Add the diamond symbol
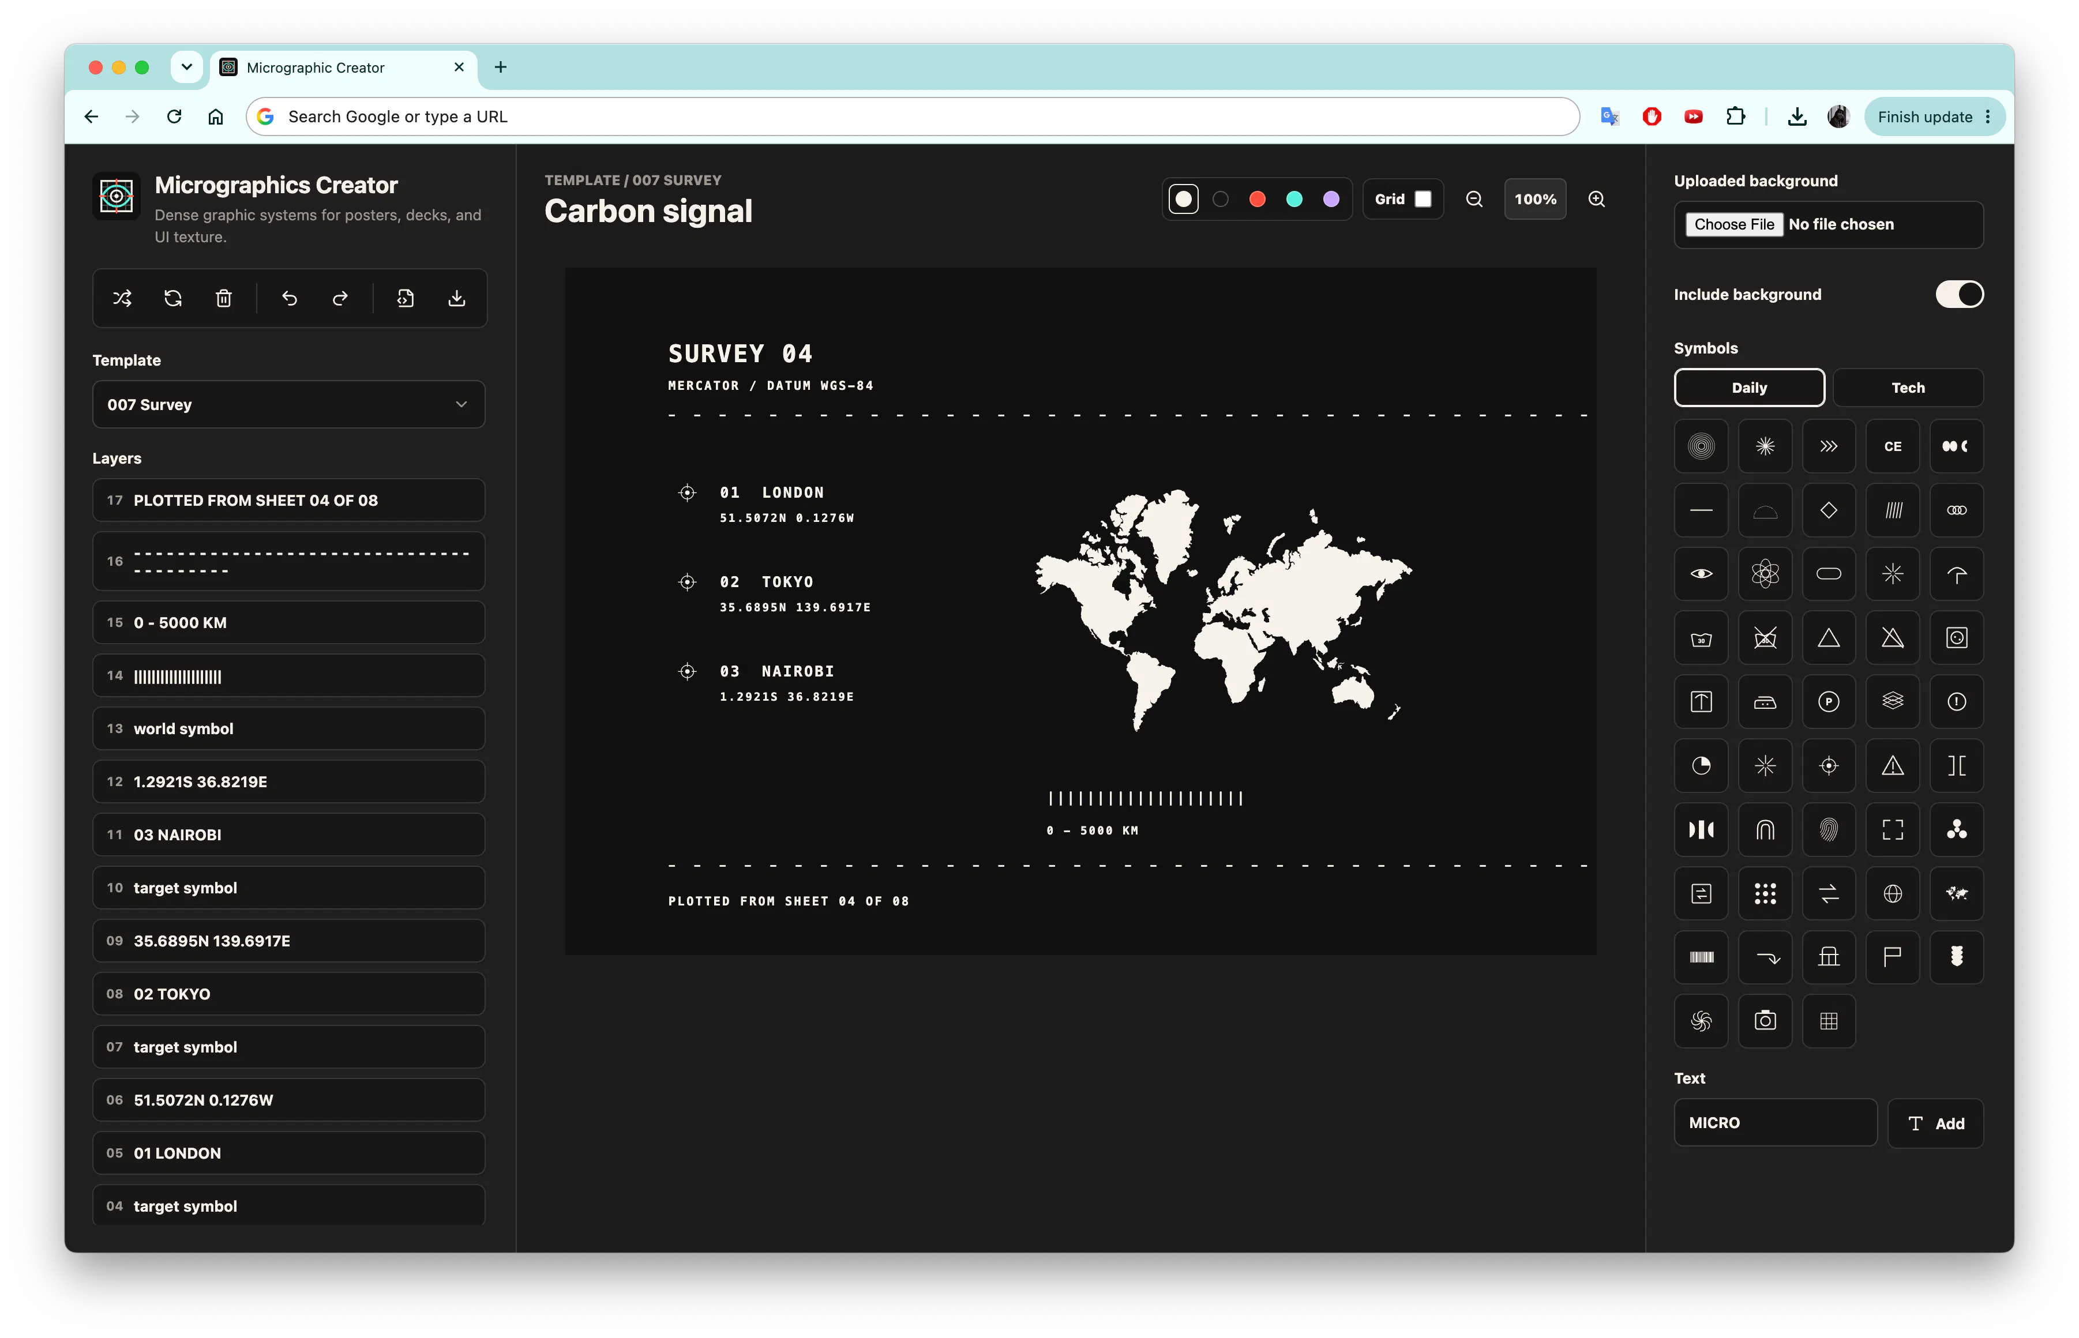This screenshot has width=2079, height=1338. pos(1829,510)
